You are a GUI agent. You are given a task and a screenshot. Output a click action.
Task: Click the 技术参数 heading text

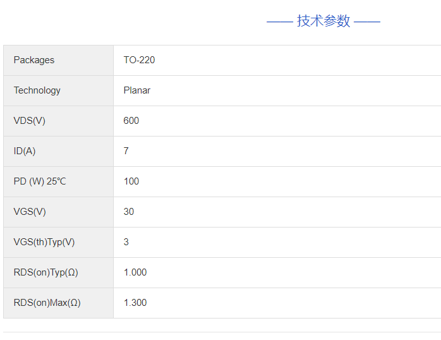point(323,21)
